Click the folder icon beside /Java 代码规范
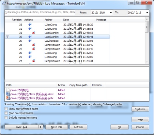 click(8, 90)
